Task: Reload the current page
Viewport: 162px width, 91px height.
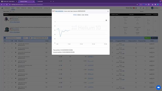Action: [7, 5]
